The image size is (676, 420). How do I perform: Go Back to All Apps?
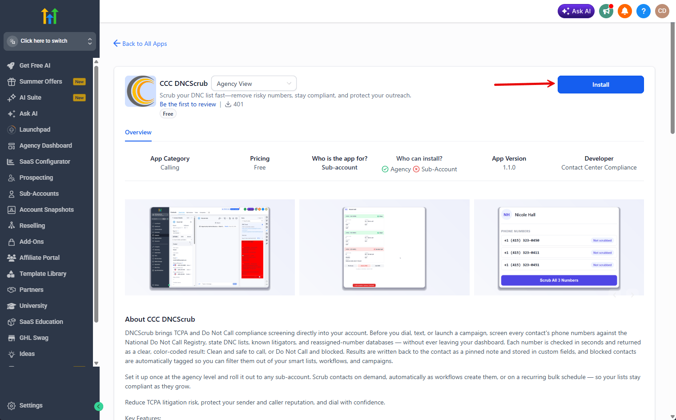[x=140, y=44]
